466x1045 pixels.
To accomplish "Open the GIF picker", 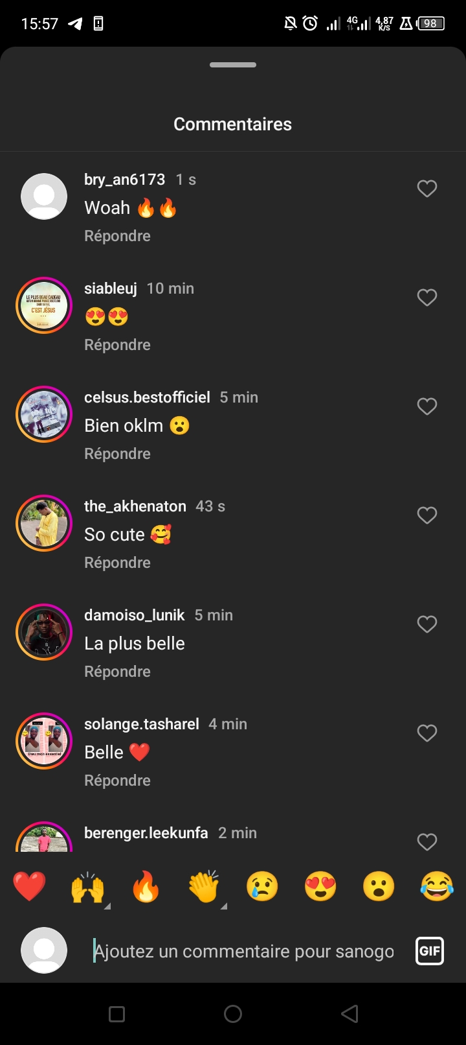I will [429, 951].
